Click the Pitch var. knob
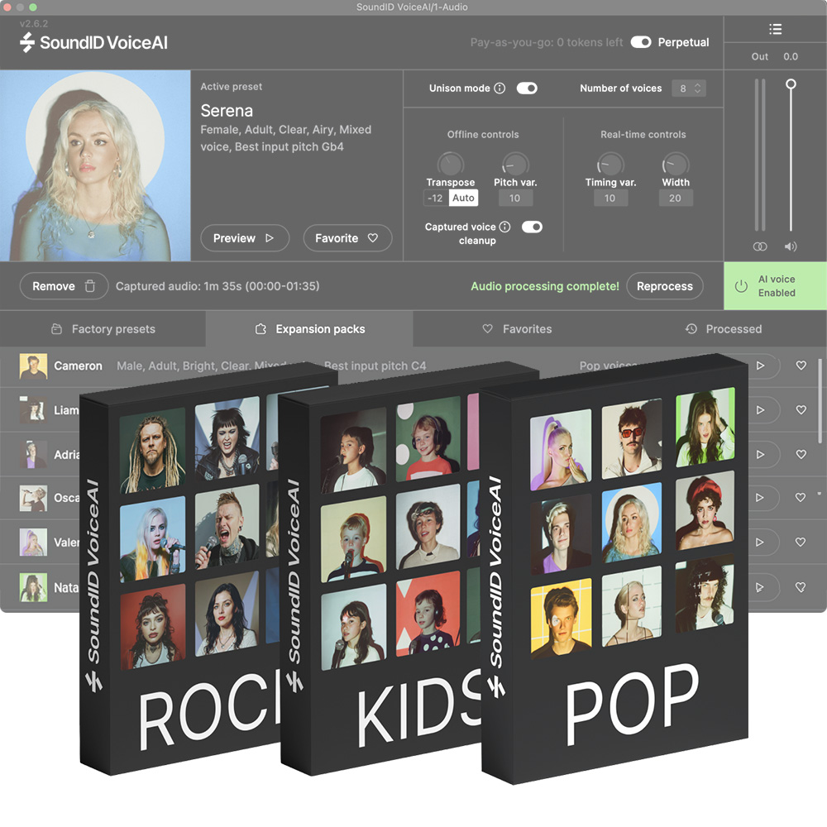Screen dimensions: 827x827 (x=515, y=164)
